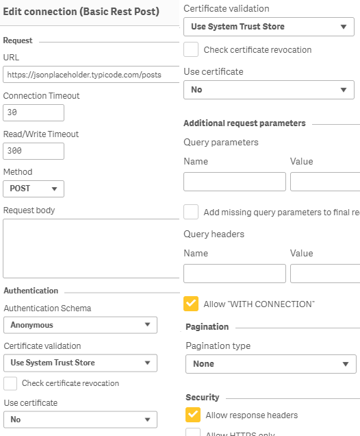Click the Query parameters Value field
Image resolution: width=360 pixels, height=436 pixels.
point(325,182)
